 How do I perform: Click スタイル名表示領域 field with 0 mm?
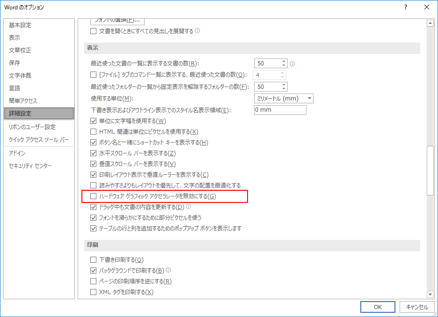280,110
